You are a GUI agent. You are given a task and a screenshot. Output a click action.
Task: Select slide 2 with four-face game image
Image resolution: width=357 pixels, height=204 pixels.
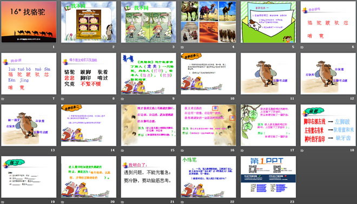click(89, 22)
